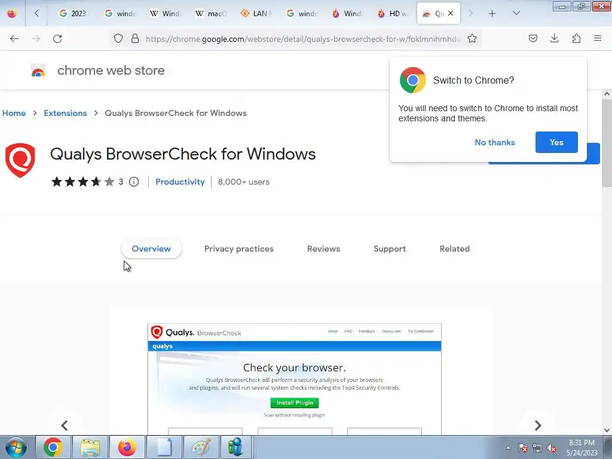Switch to the 'LAN' tab
The image size is (612, 459).
(x=256, y=13)
